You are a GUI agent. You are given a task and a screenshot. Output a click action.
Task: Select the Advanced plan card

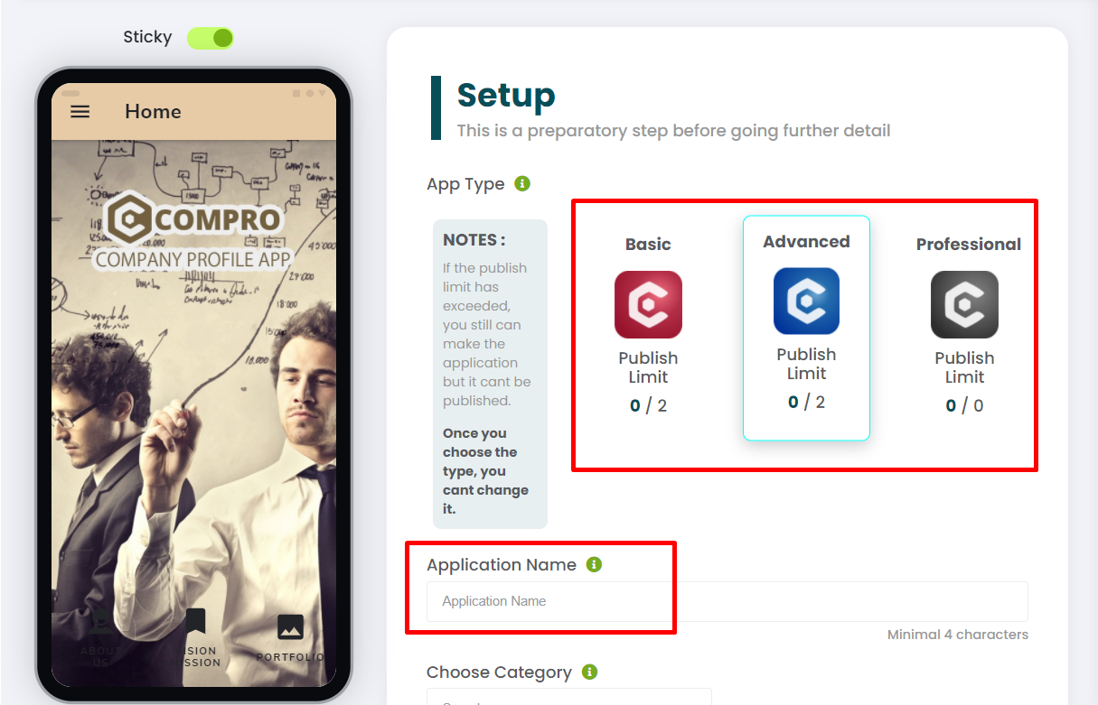coord(806,328)
